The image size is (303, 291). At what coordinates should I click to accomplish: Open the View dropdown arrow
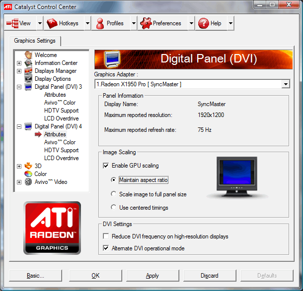point(40,23)
